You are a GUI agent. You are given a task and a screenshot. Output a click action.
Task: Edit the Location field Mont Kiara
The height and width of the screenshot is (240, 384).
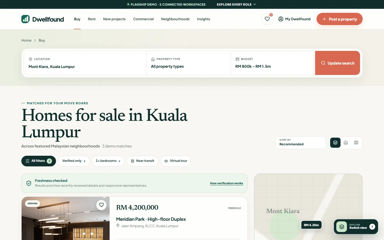coord(85,63)
